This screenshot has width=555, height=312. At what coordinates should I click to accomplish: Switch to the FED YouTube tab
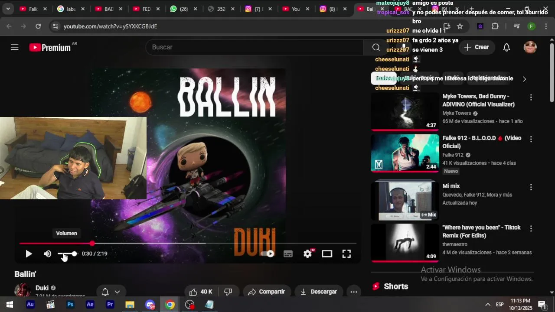click(x=142, y=9)
